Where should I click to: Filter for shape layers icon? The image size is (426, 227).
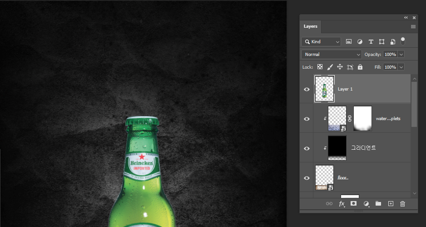coord(381,42)
